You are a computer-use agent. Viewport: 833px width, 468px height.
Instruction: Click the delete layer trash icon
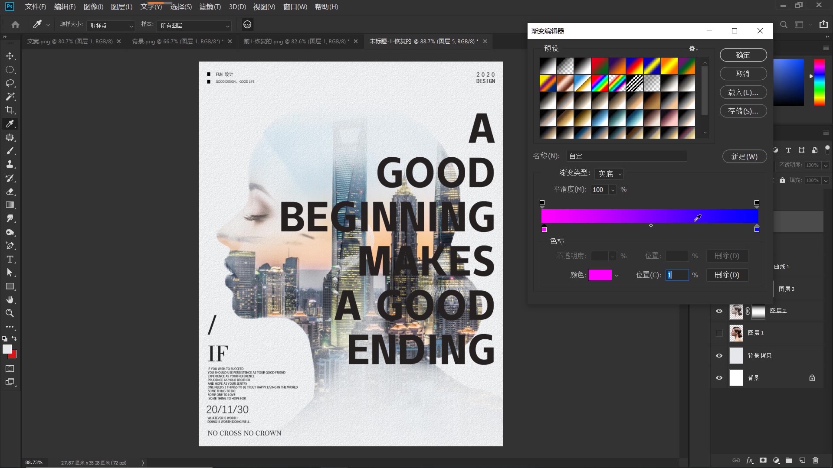[x=815, y=460]
